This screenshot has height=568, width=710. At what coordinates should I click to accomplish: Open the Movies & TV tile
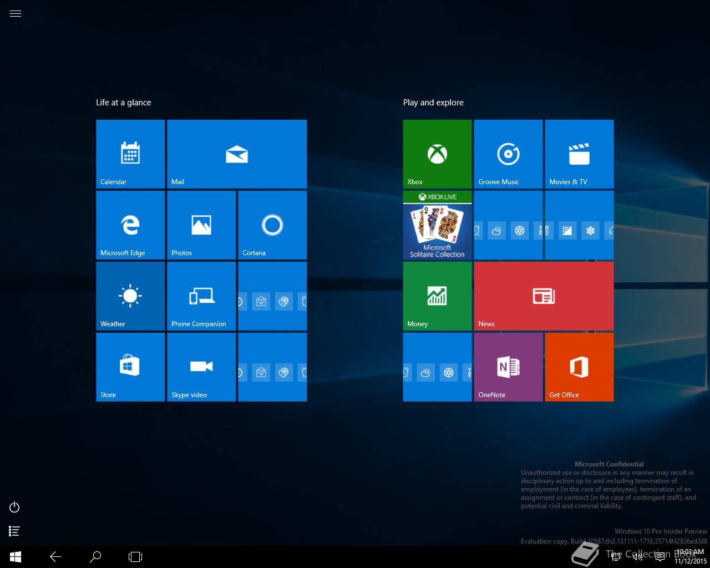(580, 154)
